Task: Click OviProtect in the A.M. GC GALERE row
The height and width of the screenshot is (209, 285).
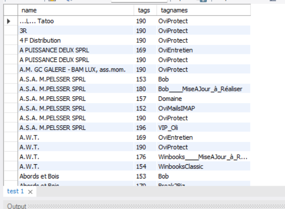Action: [204, 69]
